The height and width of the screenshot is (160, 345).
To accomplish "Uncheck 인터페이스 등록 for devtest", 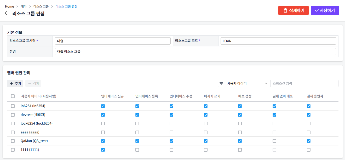I will [137, 115].
